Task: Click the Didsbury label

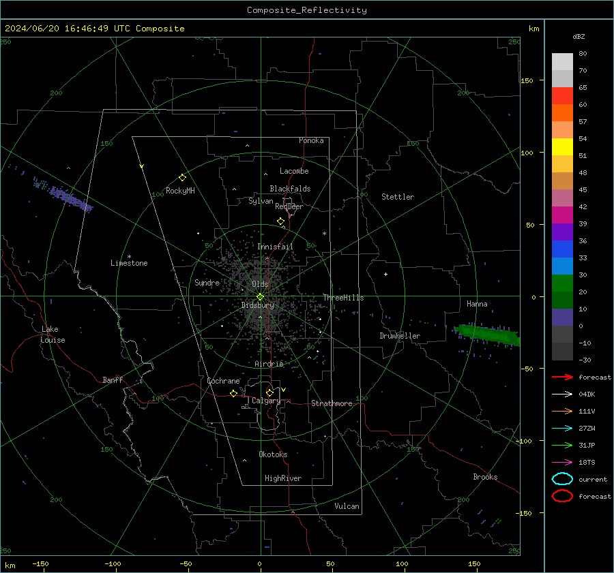Action: tap(258, 305)
